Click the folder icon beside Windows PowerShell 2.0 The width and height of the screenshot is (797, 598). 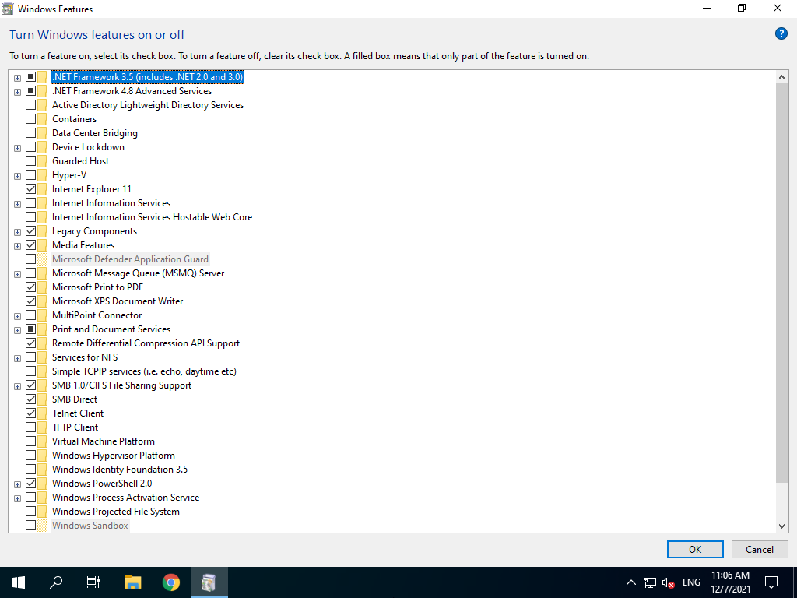(42, 484)
